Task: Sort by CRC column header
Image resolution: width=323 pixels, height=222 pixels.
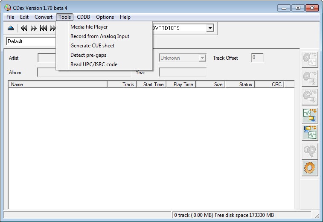Action: pos(269,85)
